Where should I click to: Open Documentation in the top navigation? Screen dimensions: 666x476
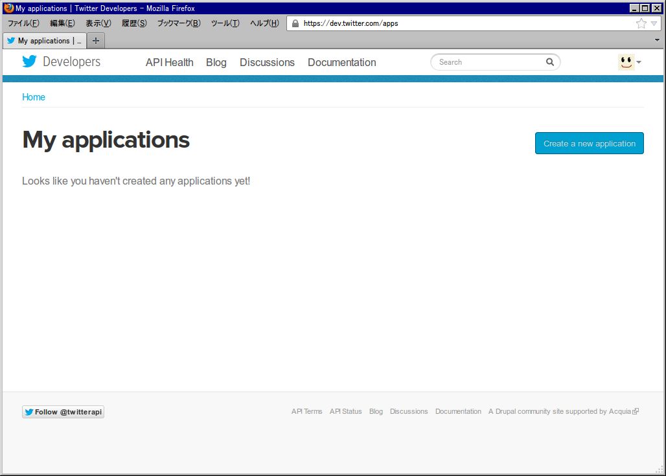click(342, 62)
